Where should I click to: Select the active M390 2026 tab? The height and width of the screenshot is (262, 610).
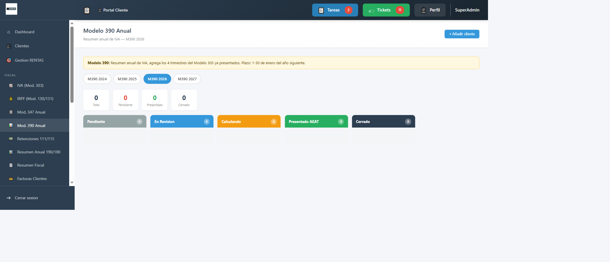pos(157,79)
